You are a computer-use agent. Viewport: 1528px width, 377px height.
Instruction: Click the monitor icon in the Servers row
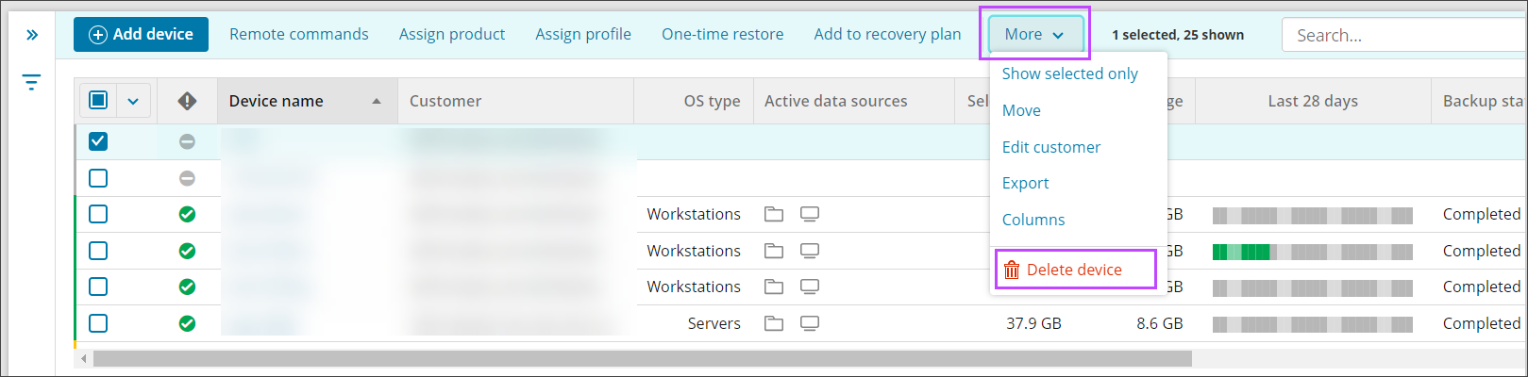[809, 323]
